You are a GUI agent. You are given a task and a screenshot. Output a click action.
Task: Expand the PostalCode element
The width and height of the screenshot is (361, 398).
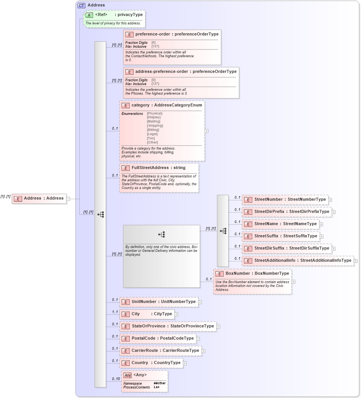(198, 338)
